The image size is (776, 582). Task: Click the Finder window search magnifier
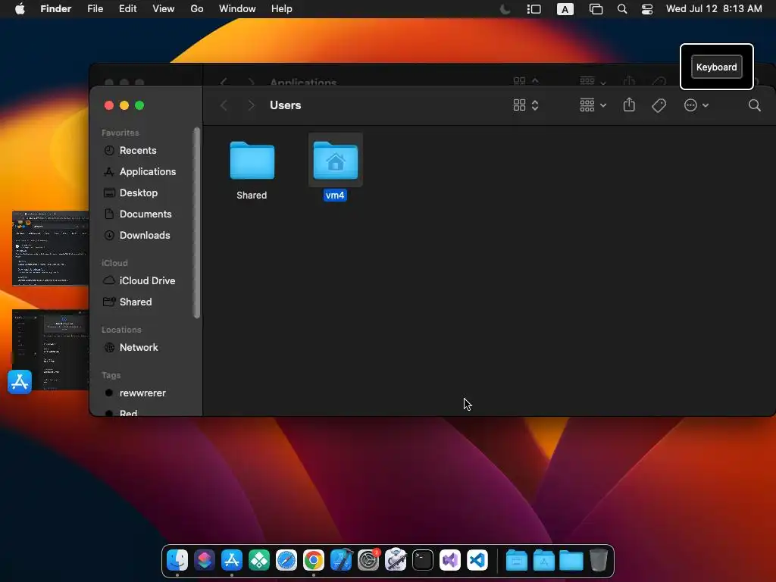tap(754, 105)
